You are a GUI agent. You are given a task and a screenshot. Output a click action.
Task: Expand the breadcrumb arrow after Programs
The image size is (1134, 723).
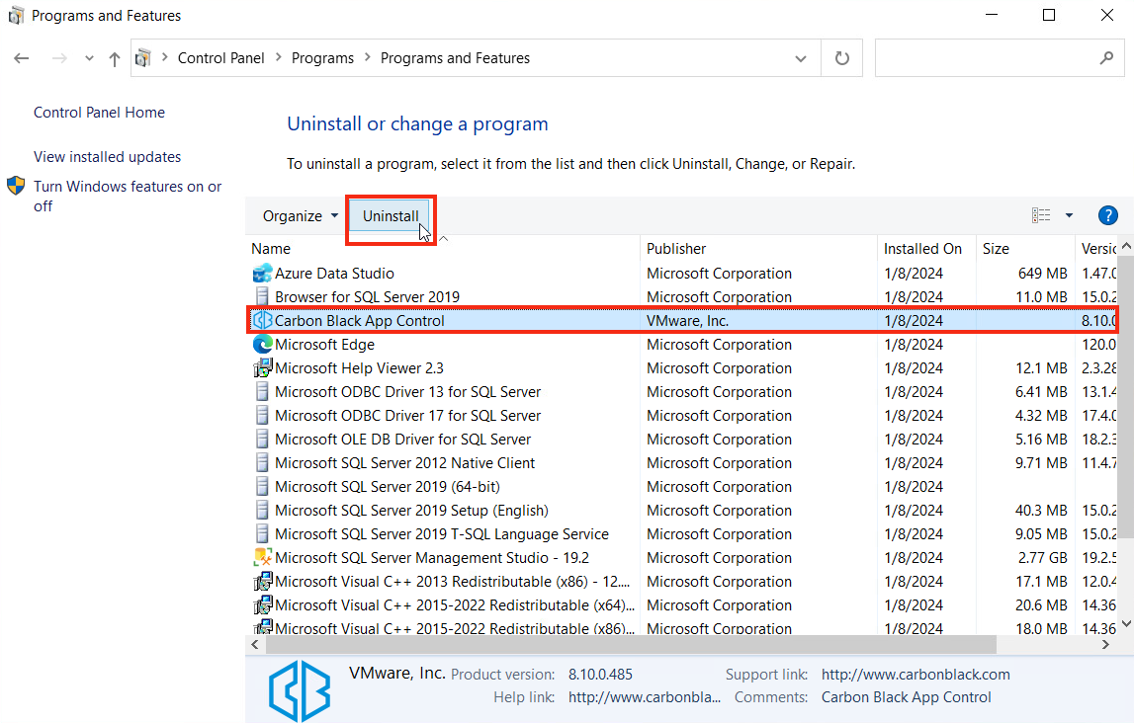pyautogui.click(x=368, y=57)
